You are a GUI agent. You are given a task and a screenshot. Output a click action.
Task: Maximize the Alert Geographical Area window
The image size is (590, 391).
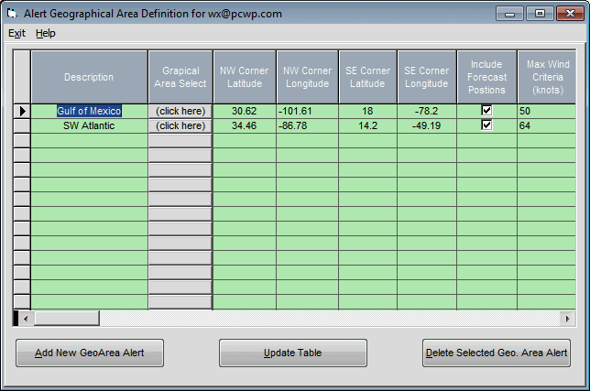point(540,14)
